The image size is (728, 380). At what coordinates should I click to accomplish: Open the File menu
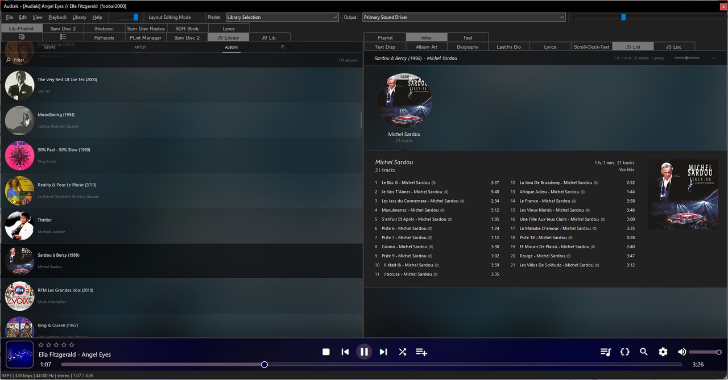point(10,17)
